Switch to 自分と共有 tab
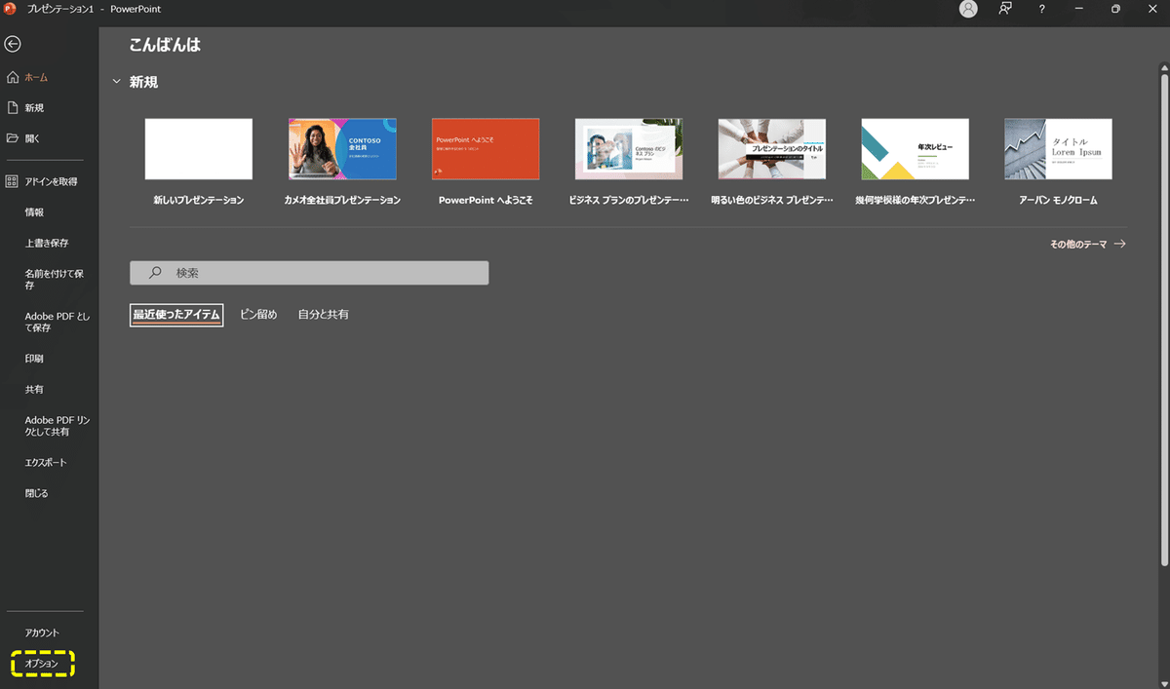1170x689 pixels. tap(324, 315)
